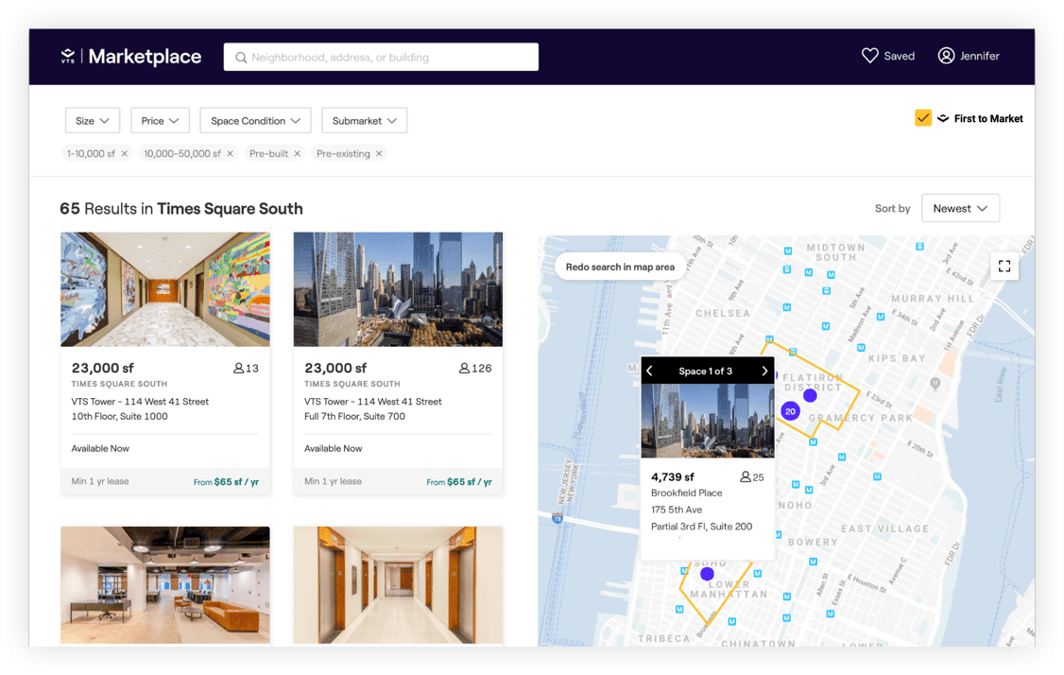1064x675 pixels.
Task: Remove the Pre-existing filter chip
Action: point(379,153)
